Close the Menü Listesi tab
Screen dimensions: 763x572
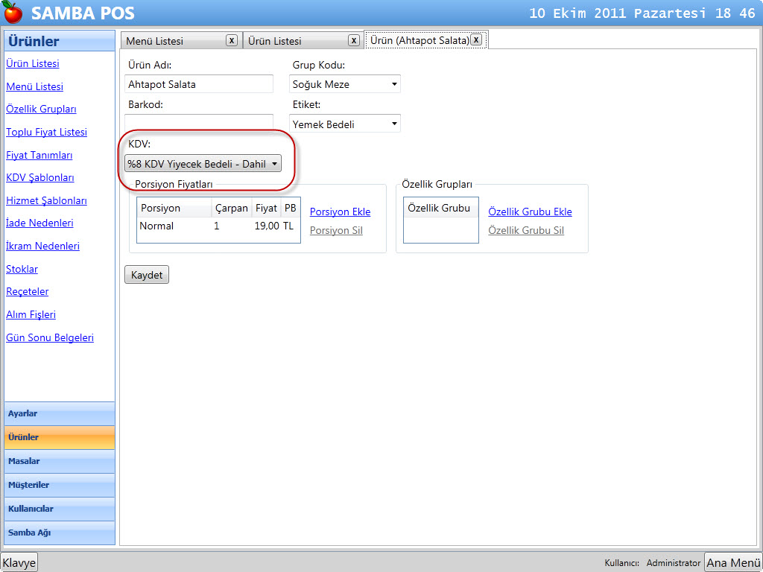point(232,40)
